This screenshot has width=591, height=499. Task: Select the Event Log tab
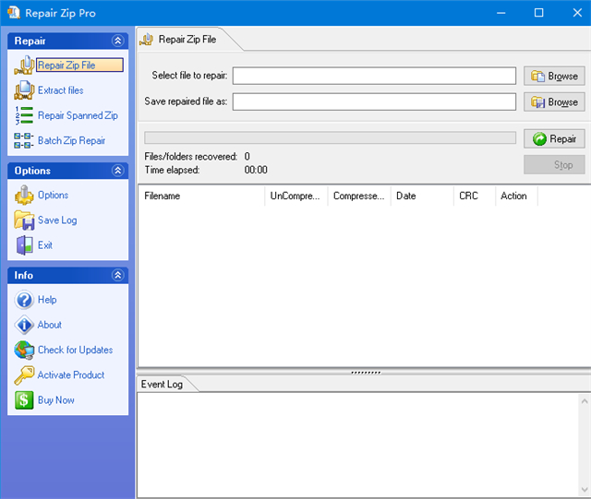pos(162,384)
